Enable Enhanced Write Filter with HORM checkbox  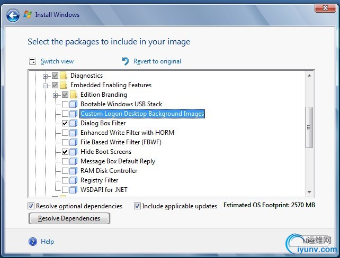[65, 133]
